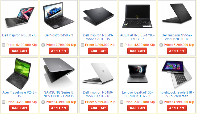Image resolution: width=197 pixels, height=114 pixels.
Task: View the hp elitbook revole 810 image
Action: click(x=177, y=74)
